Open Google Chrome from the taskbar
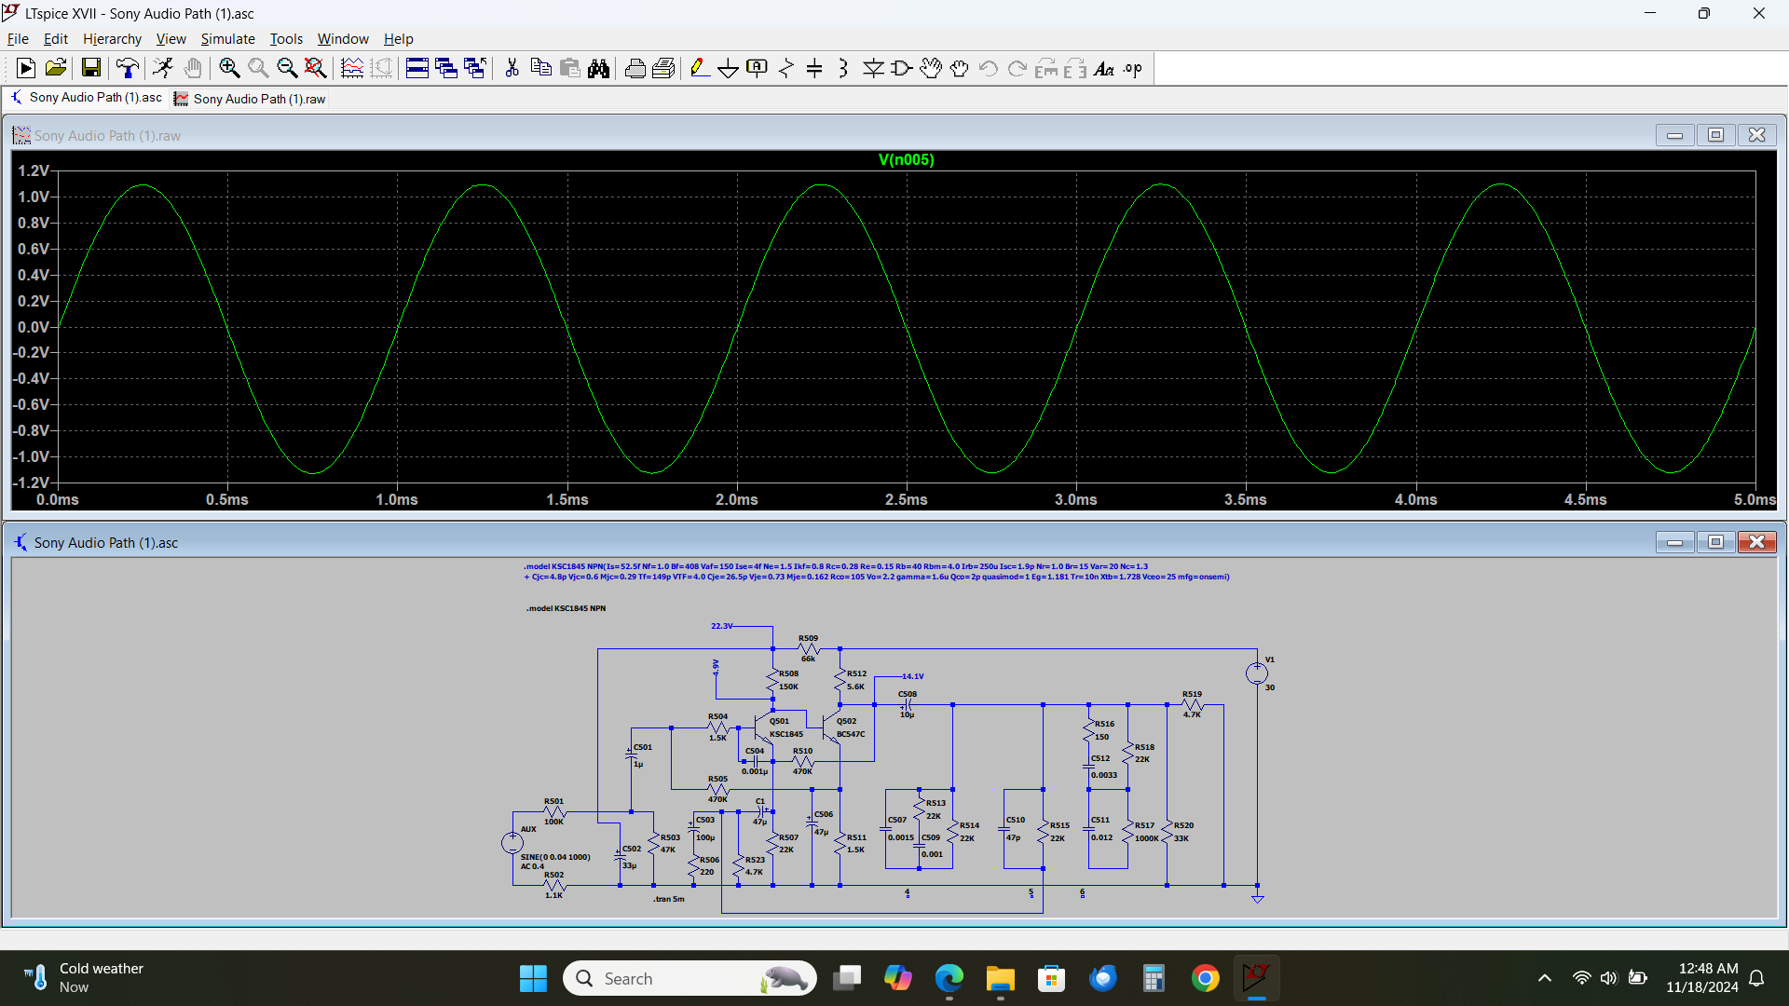1789x1006 pixels. [1205, 978]
